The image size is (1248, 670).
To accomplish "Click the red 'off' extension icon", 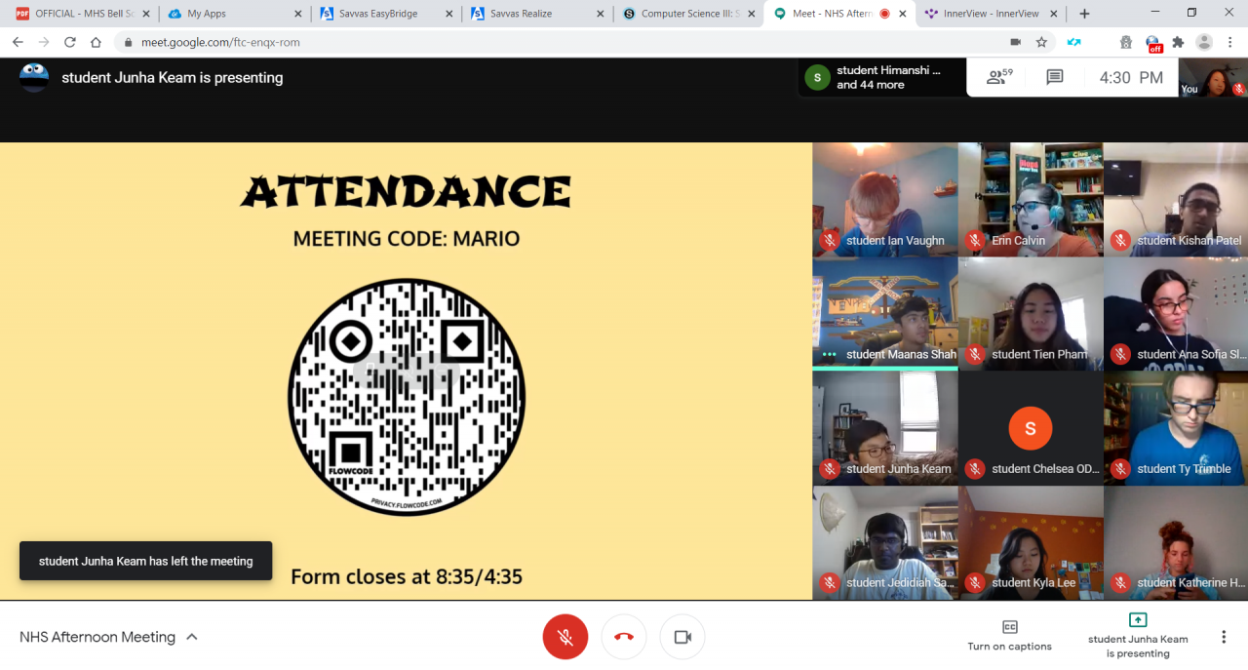I will pos(1152,43).
